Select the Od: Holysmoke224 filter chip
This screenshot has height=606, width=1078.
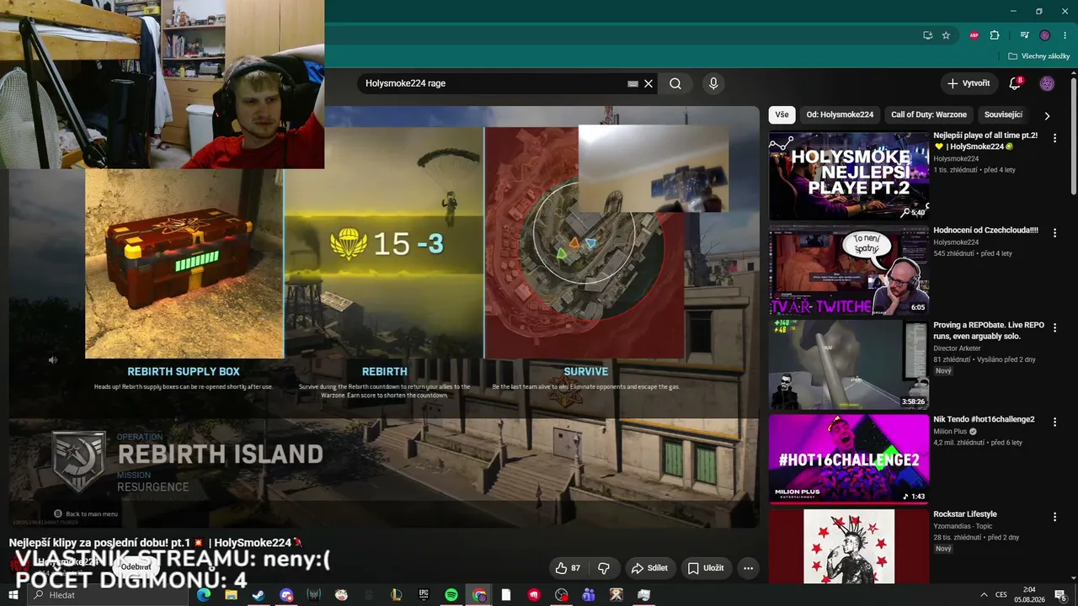pyautogui.click(x=840, y=114)
